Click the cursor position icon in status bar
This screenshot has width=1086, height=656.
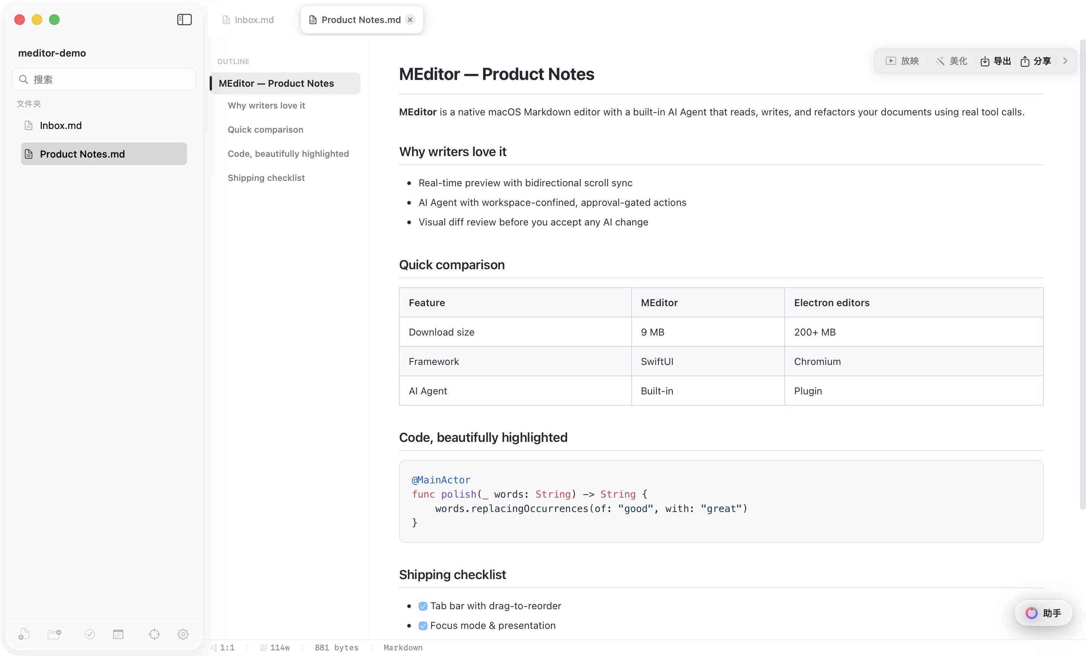pos(214,648)
